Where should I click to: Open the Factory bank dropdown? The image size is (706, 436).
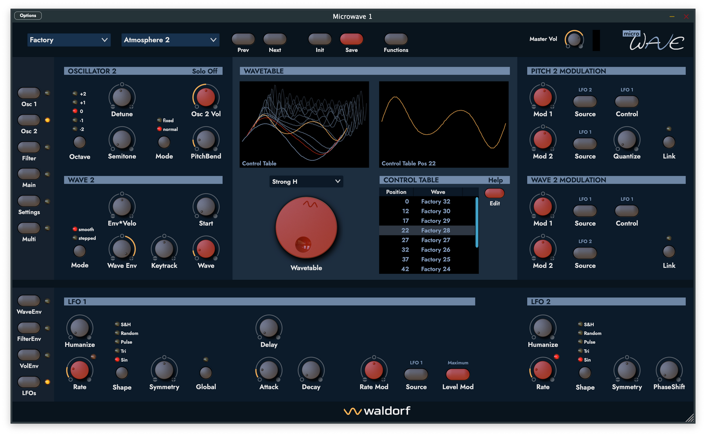[68, 40]
